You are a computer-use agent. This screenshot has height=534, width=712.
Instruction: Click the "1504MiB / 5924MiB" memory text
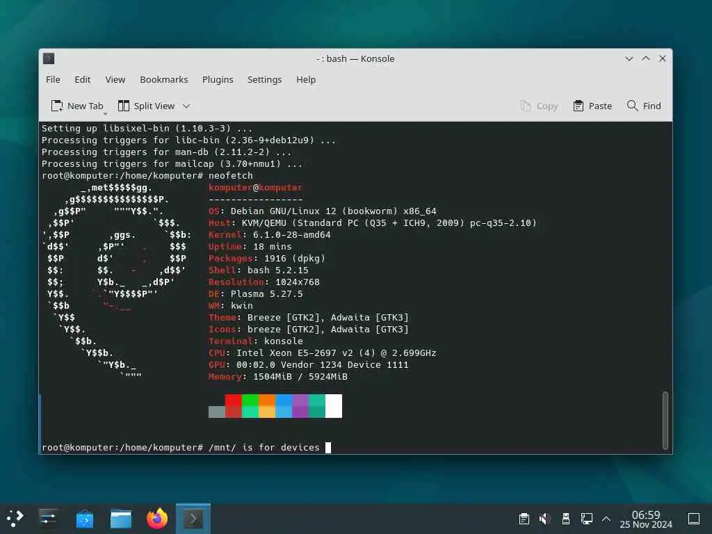[300, 376]
